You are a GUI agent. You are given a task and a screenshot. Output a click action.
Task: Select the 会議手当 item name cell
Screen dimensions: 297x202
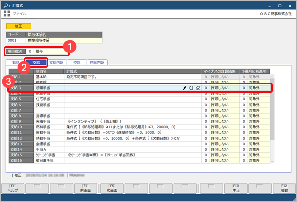tap(49, 144)
